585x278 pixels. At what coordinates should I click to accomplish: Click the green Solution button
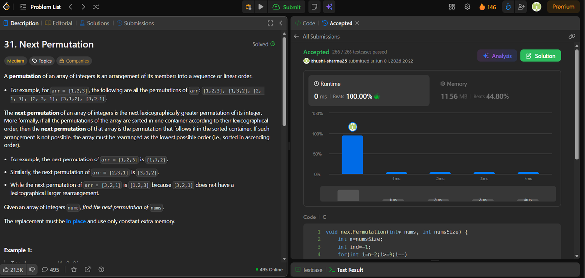(x=541, y=56)
